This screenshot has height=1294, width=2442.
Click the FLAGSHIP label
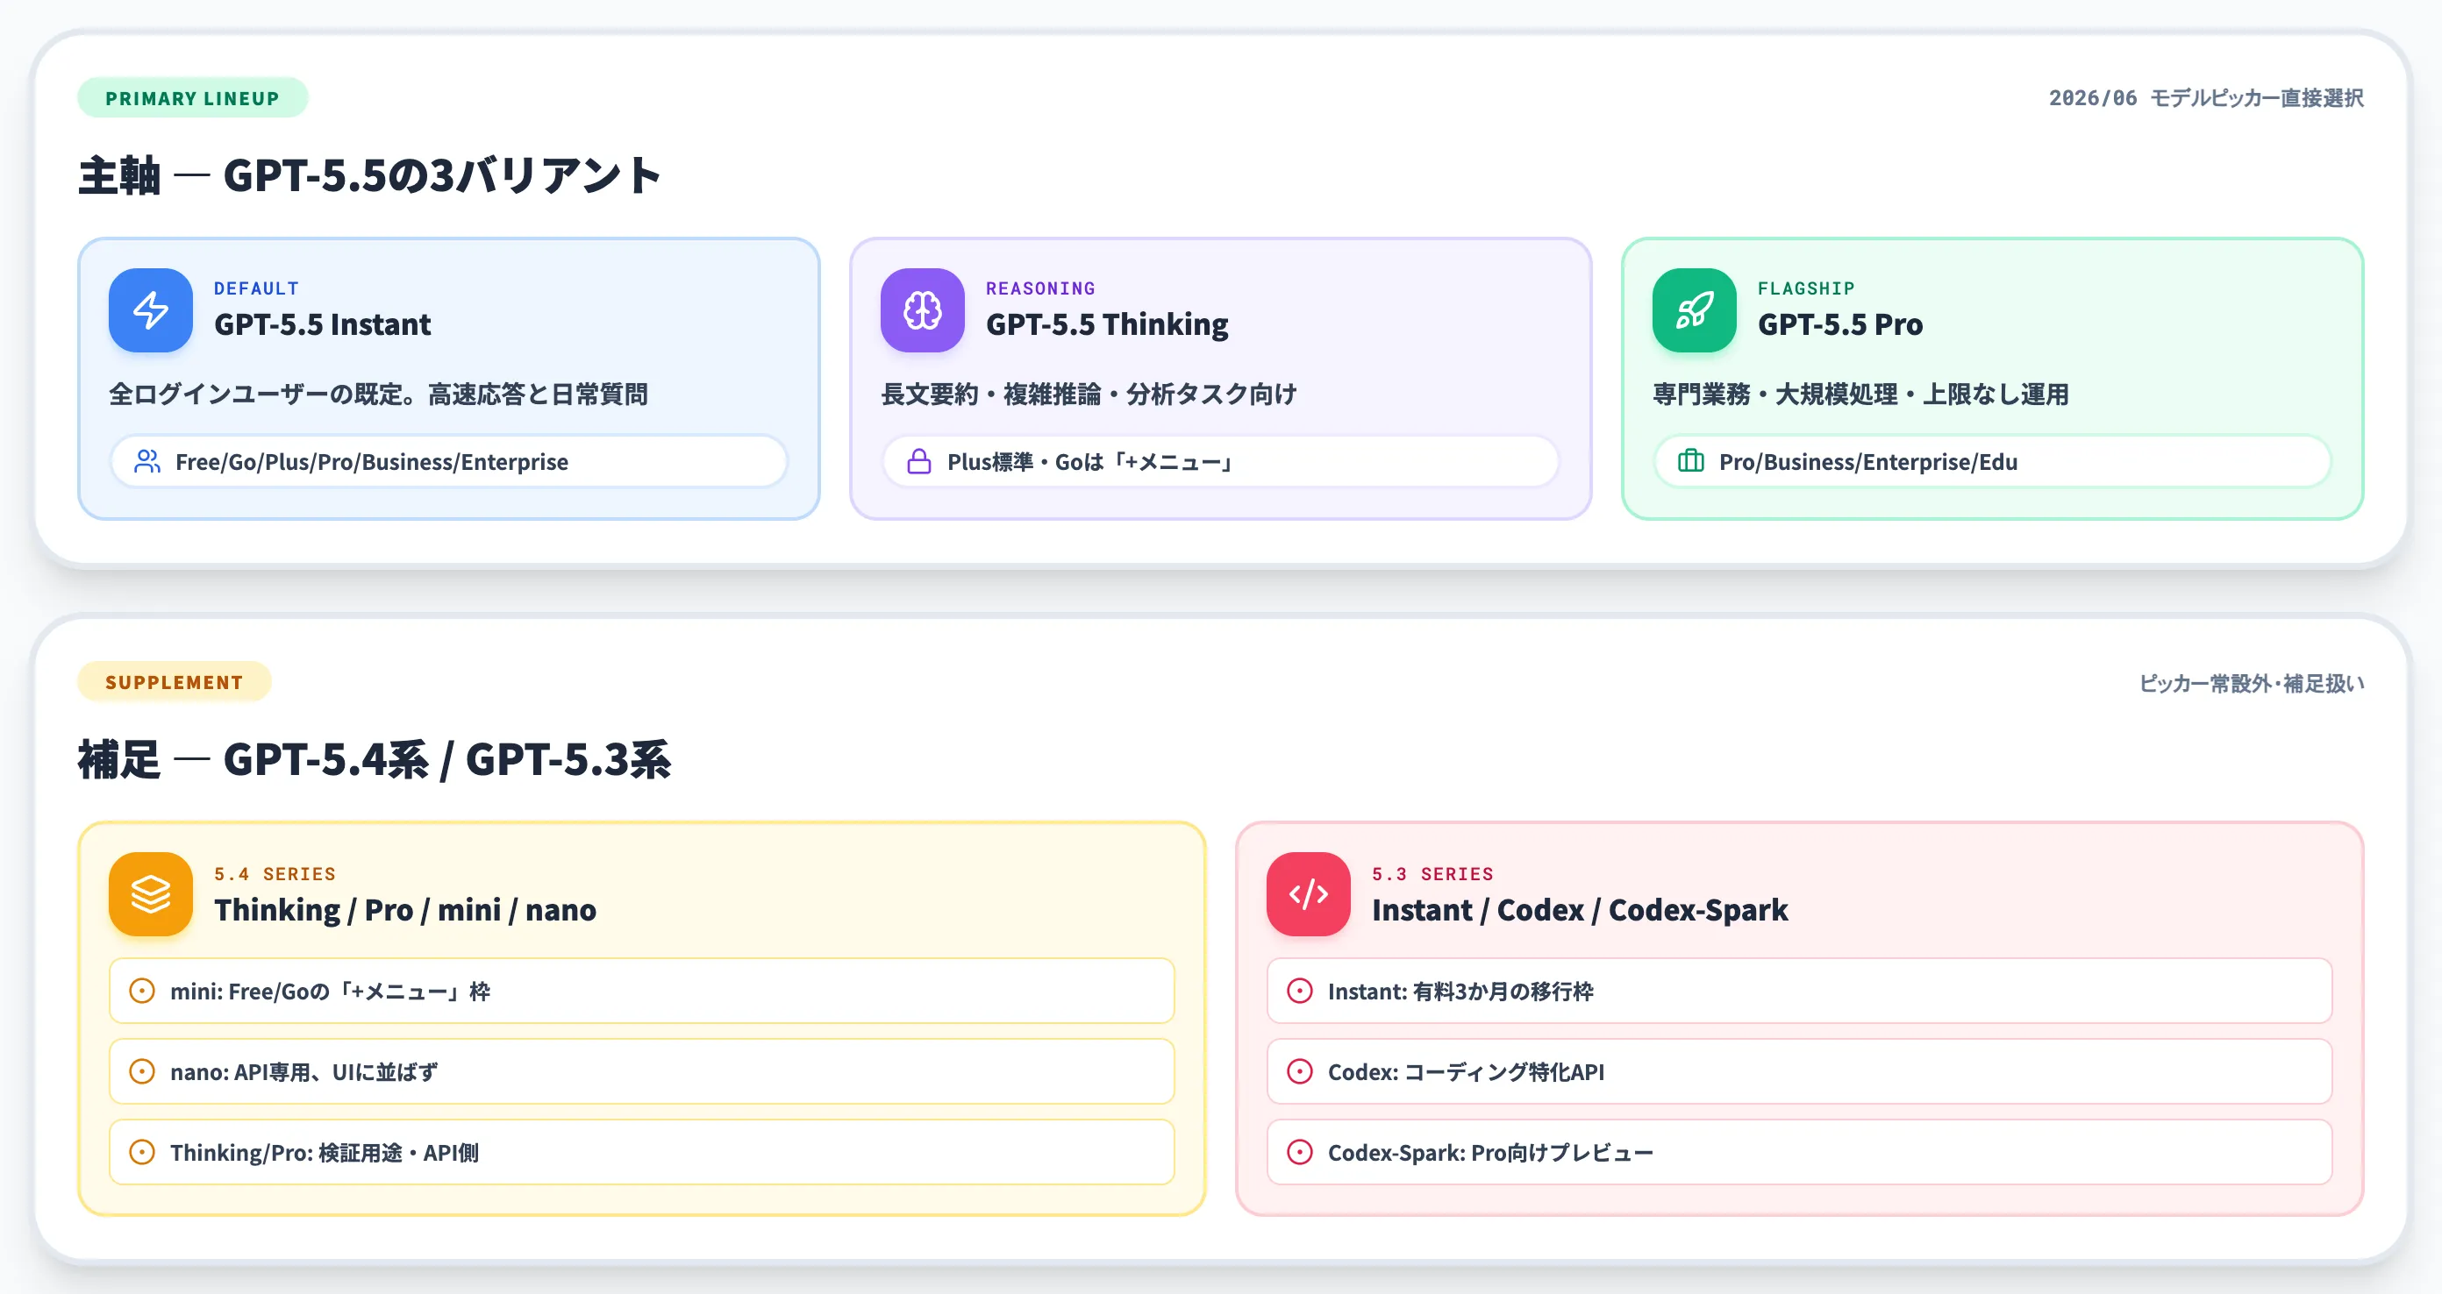1806,288
